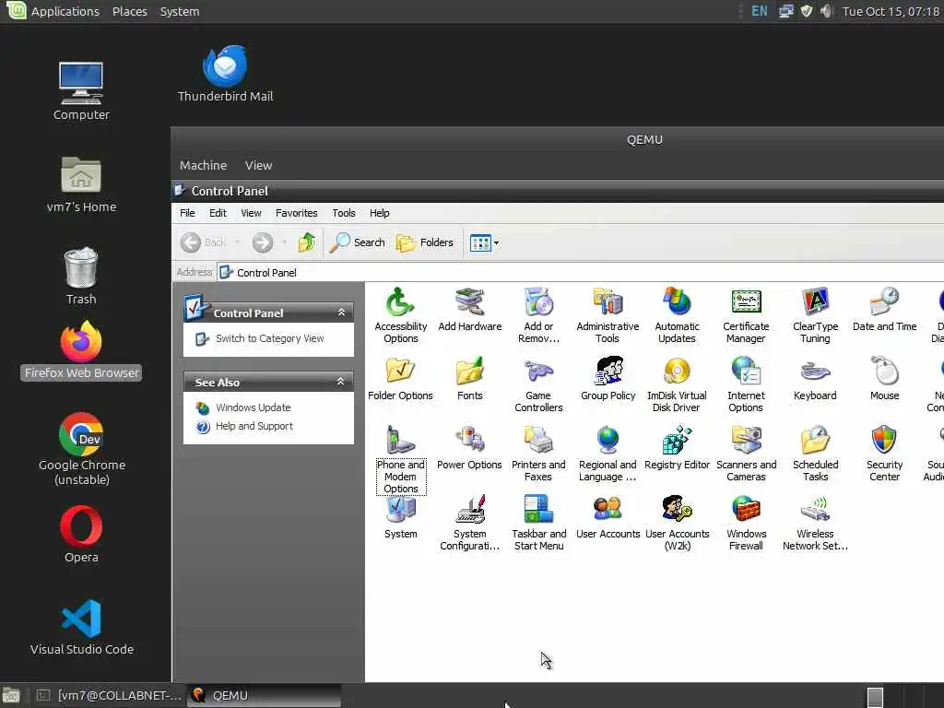
Task: Select Firefox Web Browser desktop icon
Action: click(81, 350)
